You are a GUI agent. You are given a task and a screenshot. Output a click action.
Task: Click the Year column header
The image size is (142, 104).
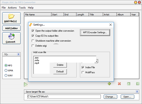point(134,15)
